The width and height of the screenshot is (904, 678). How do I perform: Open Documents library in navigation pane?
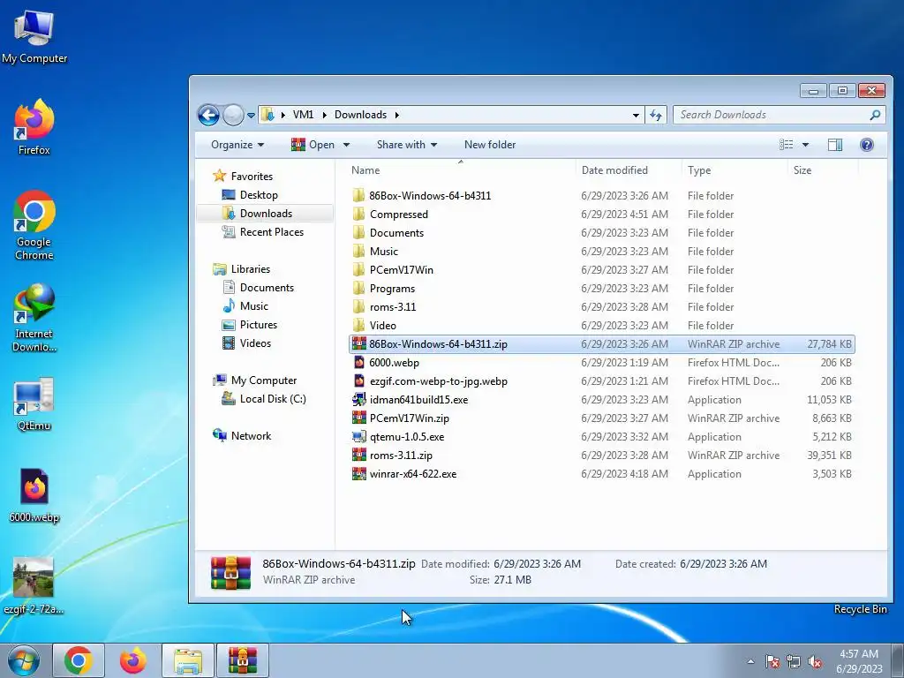259,287
